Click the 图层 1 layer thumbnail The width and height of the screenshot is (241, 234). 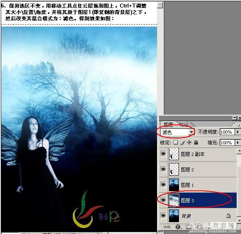(x=174, y=185)
